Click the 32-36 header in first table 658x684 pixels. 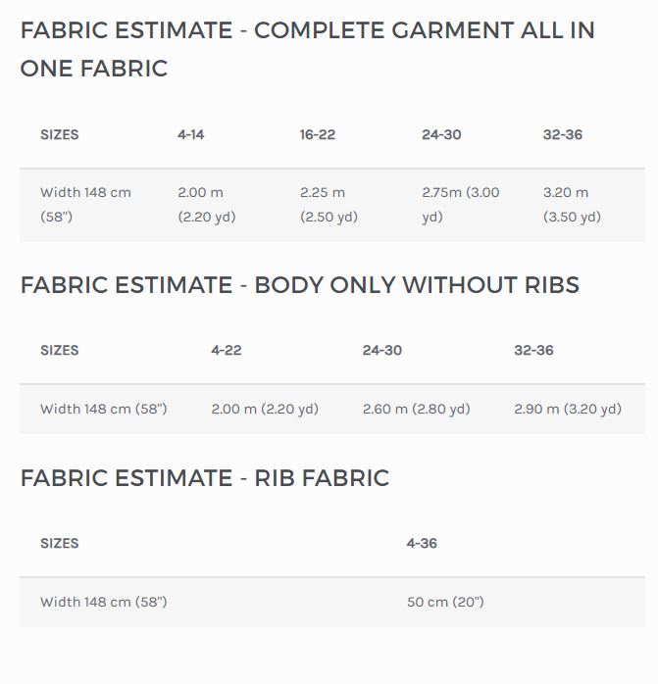point(562,135)
